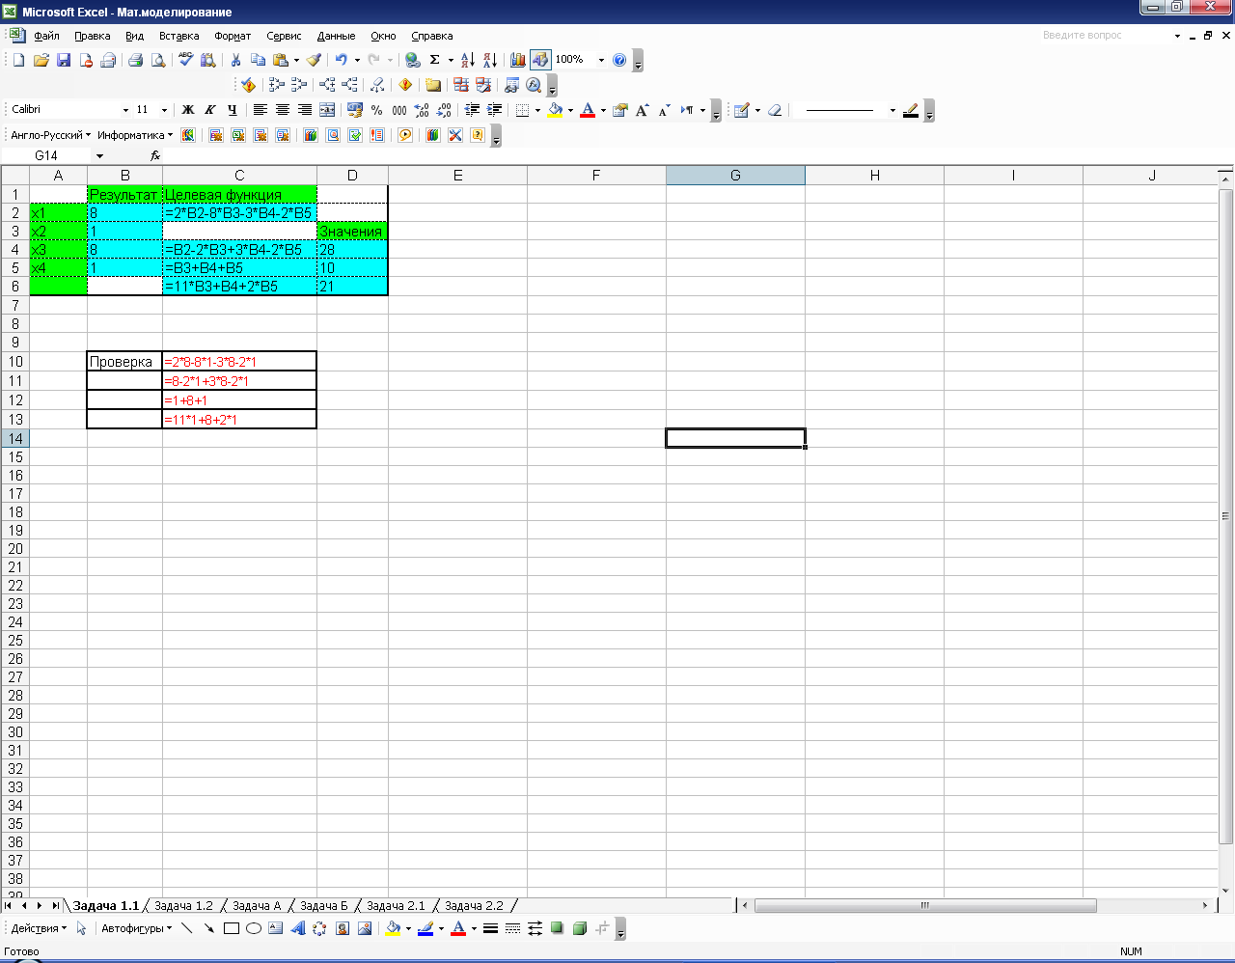The height and width of the screenshot is (963, 1235).
Task: Open the Действия drawing menu
Action: 39,928
